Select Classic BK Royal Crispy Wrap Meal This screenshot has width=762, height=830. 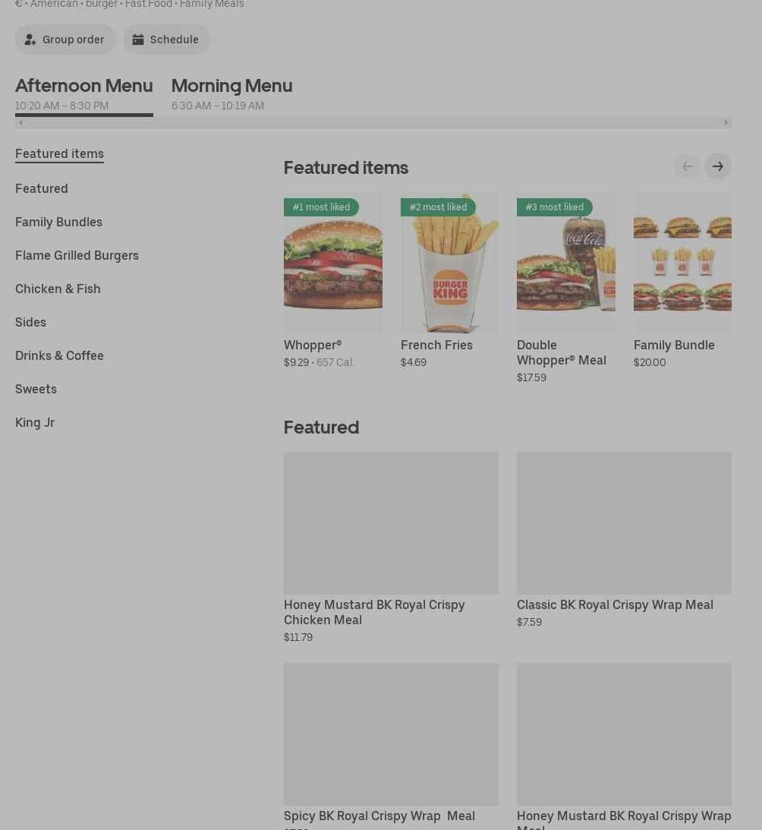624,540
